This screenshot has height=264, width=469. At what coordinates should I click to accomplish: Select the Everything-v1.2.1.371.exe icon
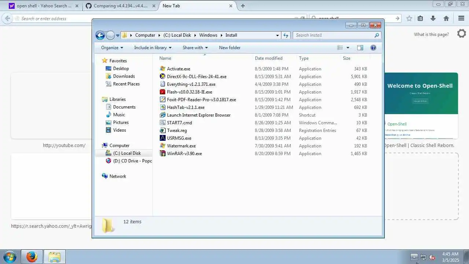pos(163,84)
